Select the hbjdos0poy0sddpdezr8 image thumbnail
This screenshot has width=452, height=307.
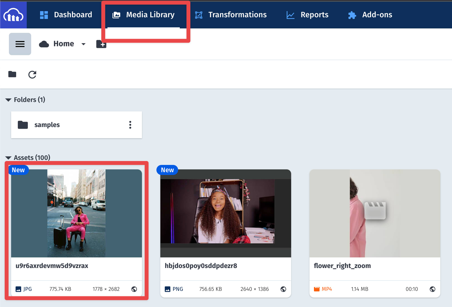[x=226, y=213]
